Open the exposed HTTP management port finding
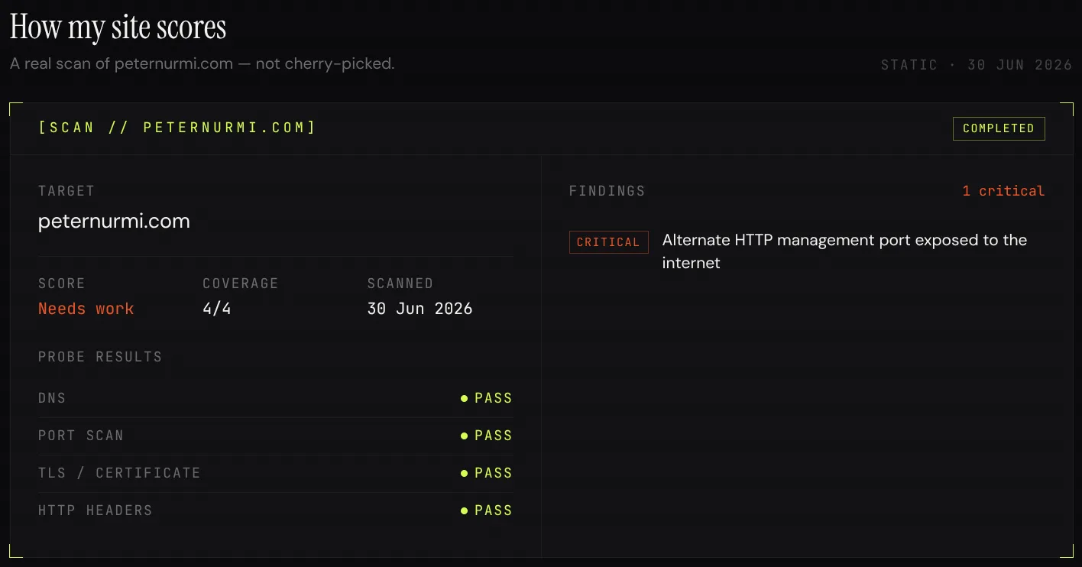Viewport: 1082px width, 567px height. (x=844, y=251)
